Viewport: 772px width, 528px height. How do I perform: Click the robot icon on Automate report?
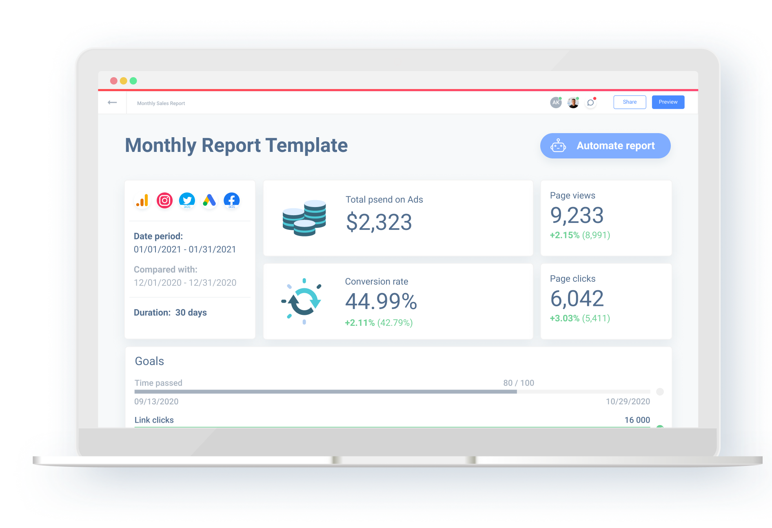[x=559, y=146]
